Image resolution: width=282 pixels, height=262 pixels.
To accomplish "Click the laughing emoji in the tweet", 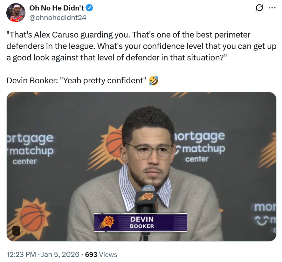I will pos(154,81).
